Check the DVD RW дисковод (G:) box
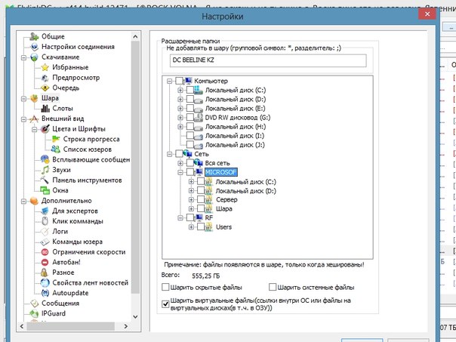Viewport: 456px width, 342px height. tap(189, 117)
